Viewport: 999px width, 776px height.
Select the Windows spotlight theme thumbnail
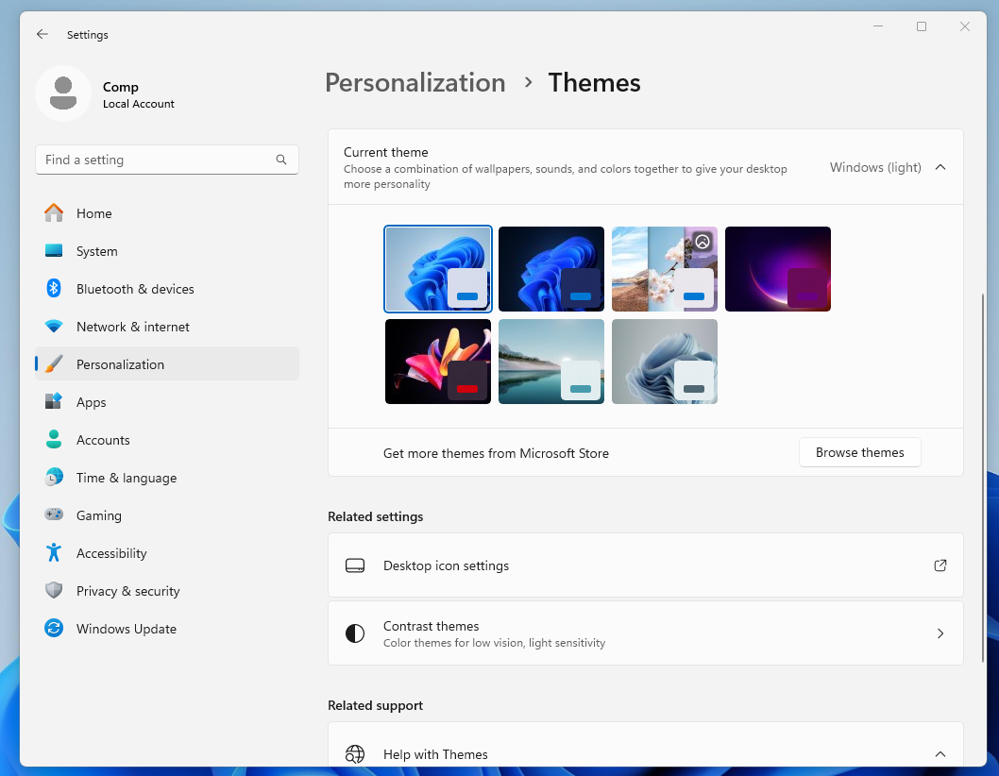point(665,269)
